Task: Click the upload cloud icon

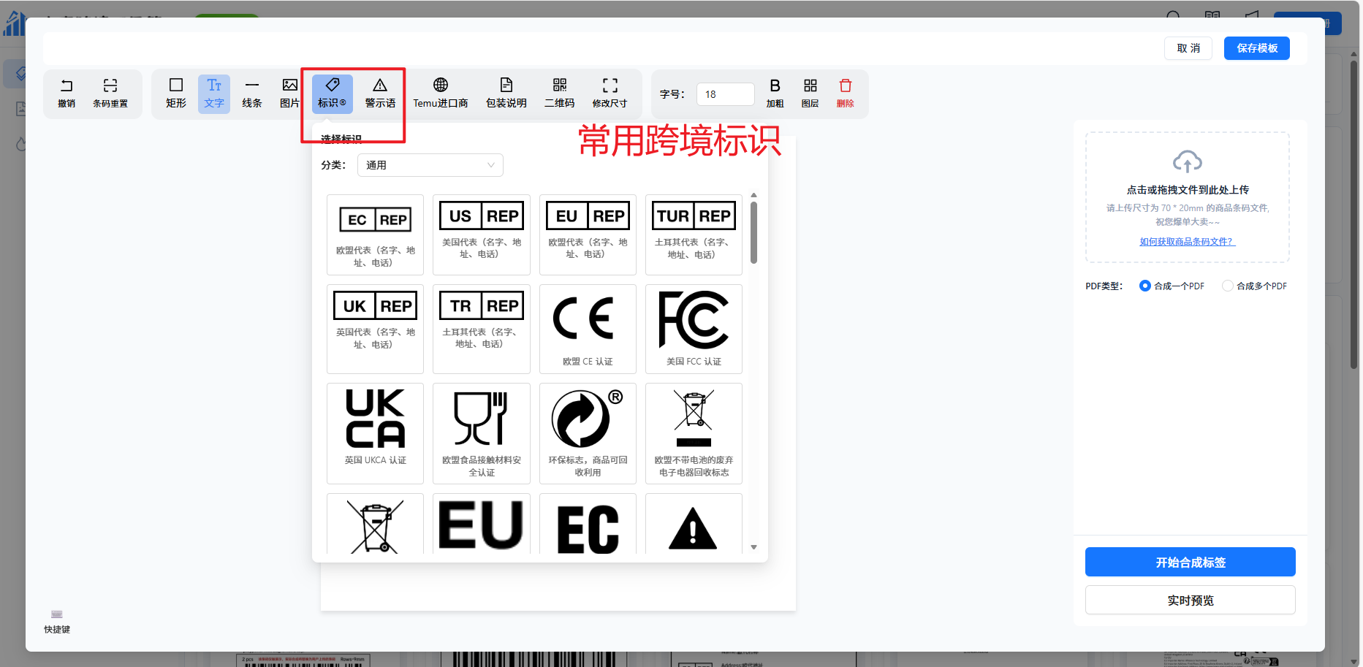Action: click(1188, 161)
